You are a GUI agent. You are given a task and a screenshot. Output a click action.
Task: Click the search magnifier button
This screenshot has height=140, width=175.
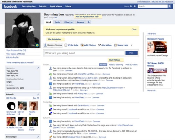[169, 6]
